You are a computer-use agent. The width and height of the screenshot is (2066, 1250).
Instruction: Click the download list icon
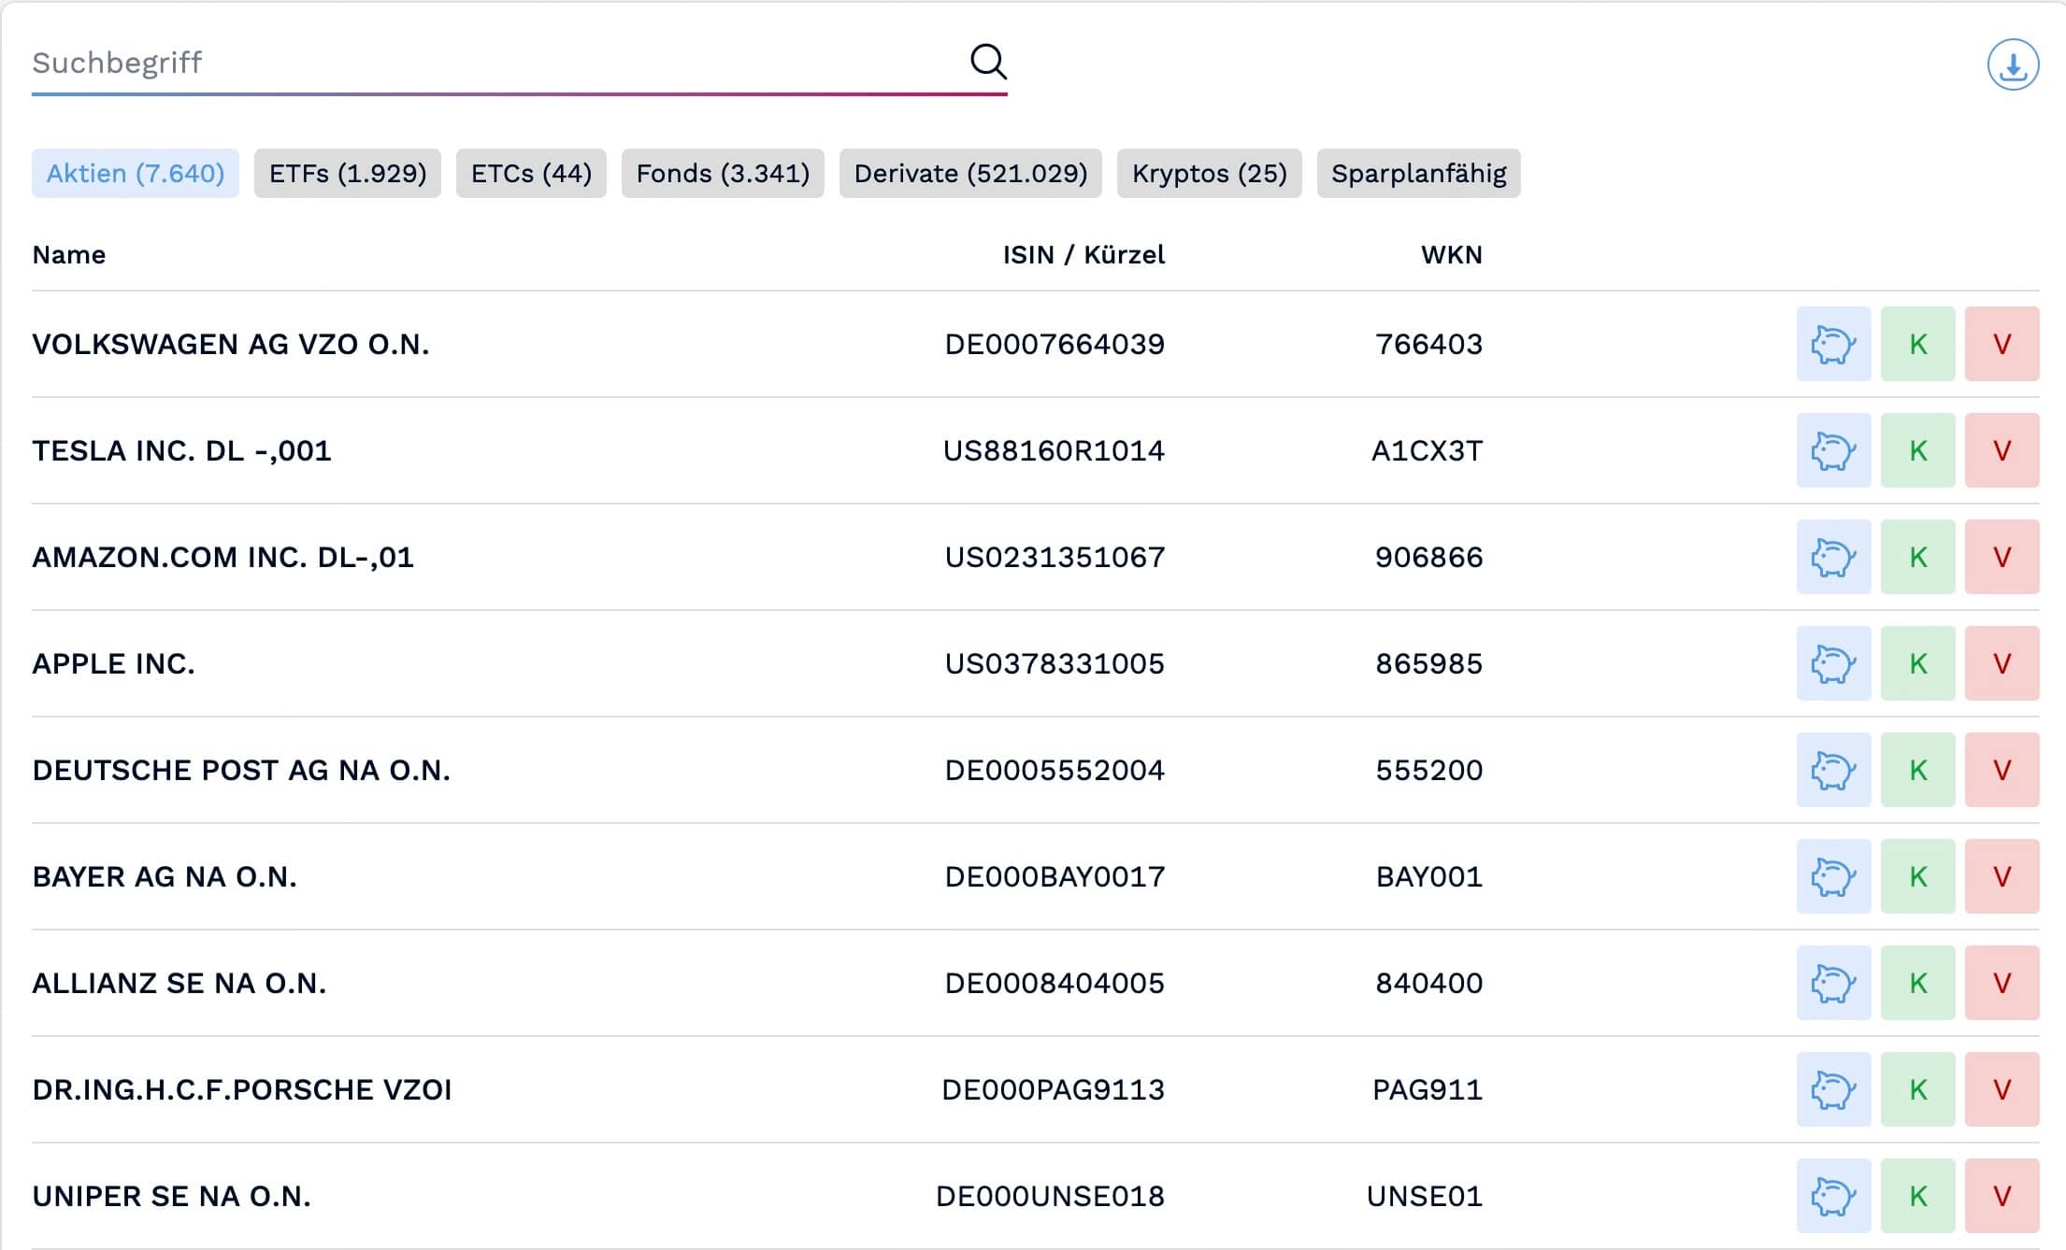click(2012, 64)
